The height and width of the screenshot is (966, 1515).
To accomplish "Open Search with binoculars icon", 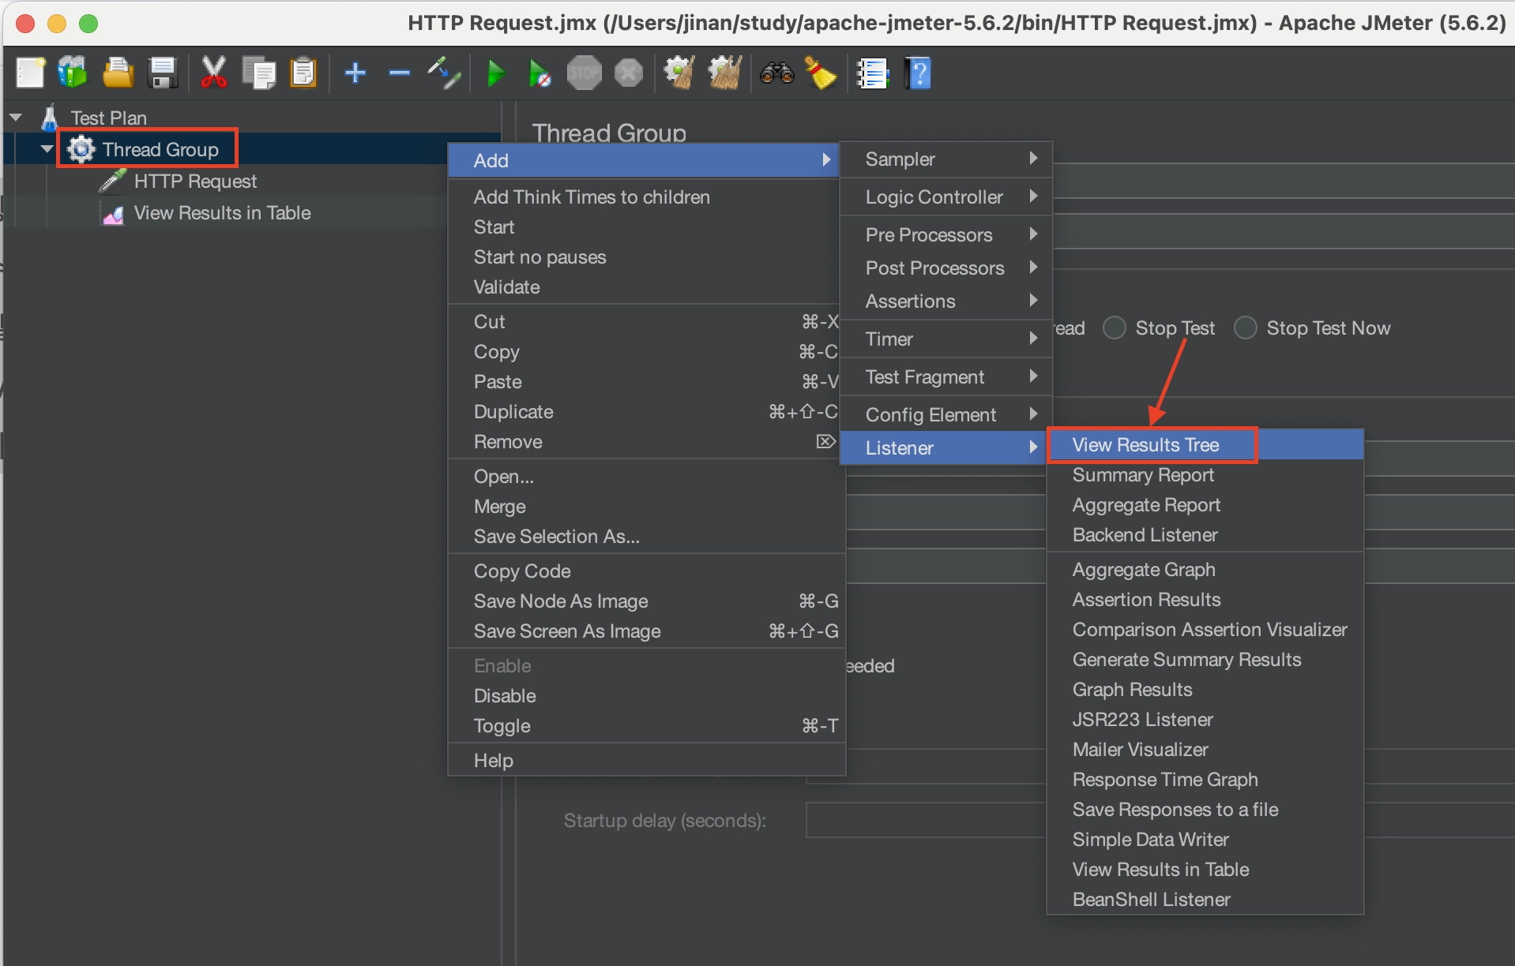I will [776, 73].
